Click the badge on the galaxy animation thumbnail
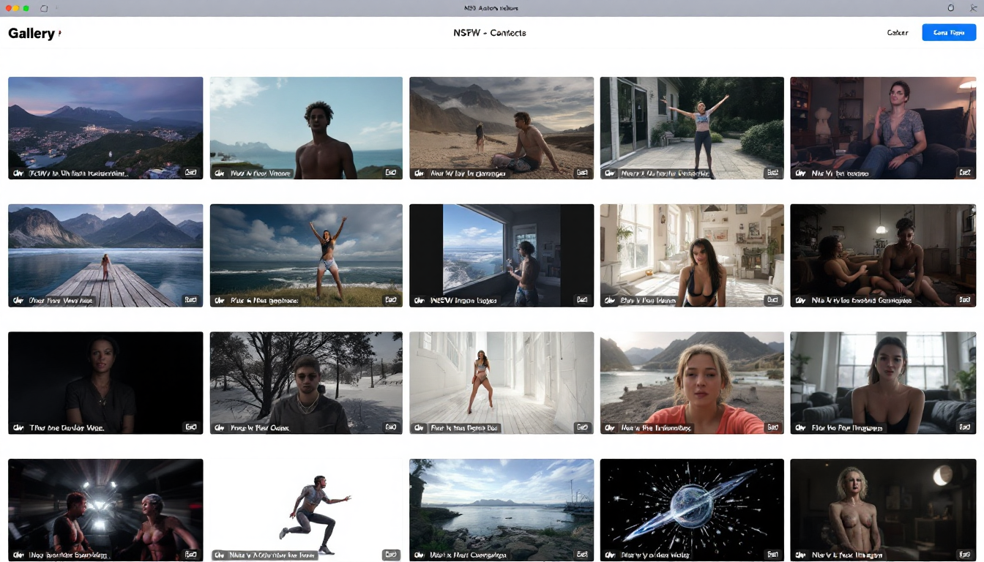984x562 pixels. (774, 554)
